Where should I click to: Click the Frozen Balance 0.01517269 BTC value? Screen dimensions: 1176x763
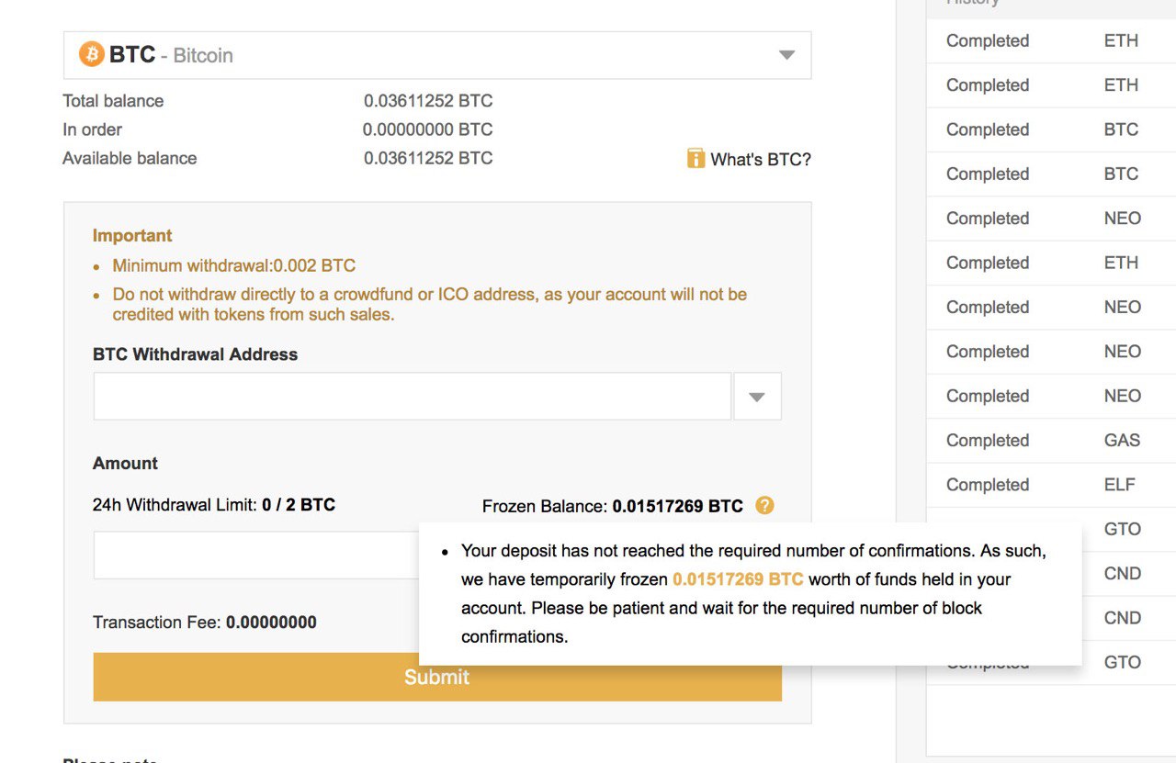click(x=678, y=506)
